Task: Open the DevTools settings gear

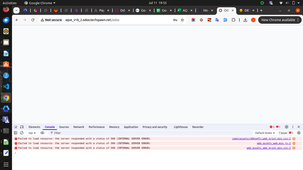Action: (286, 127)
